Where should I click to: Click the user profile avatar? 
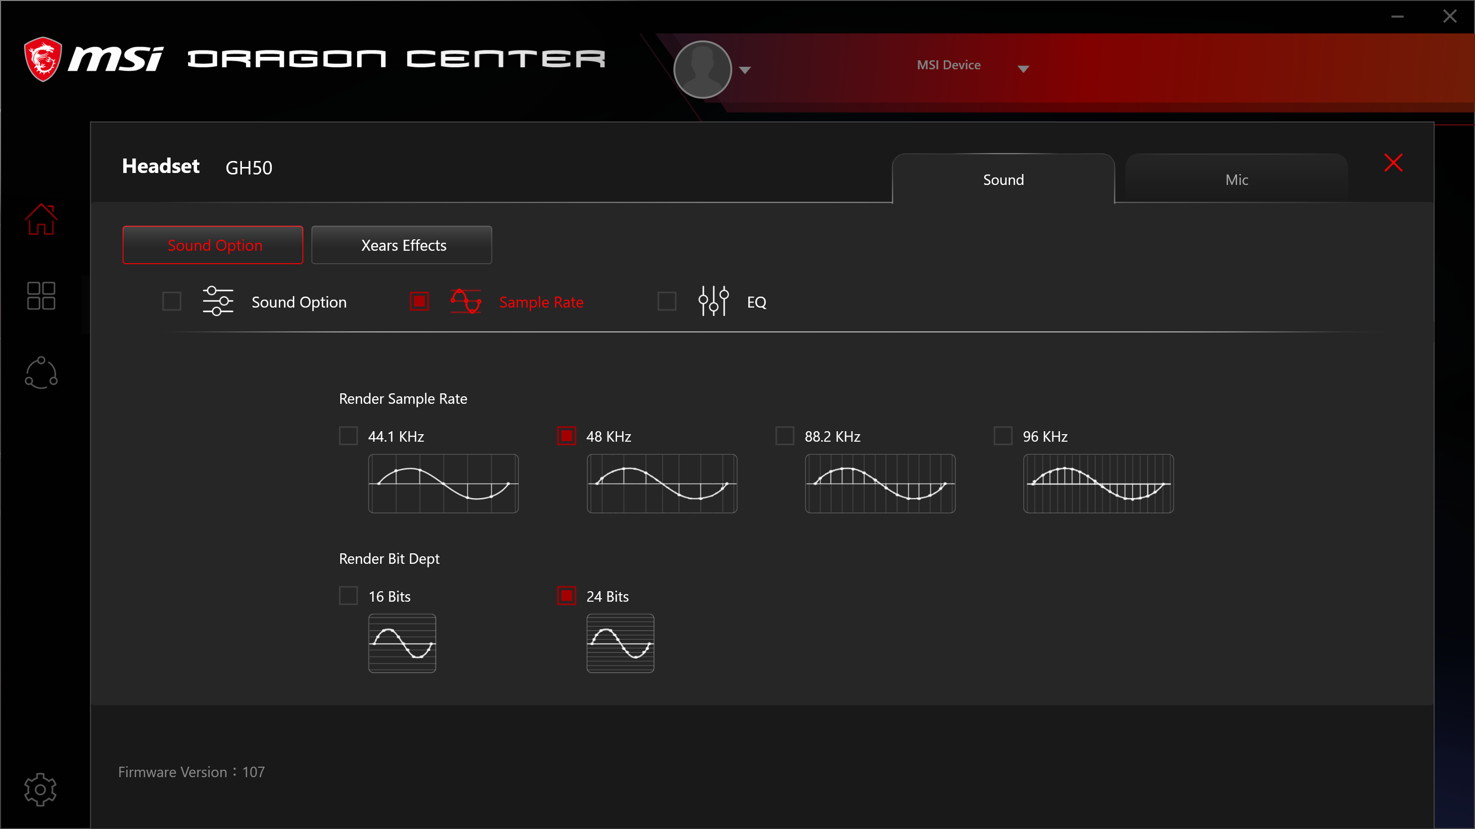click(702, 70)
